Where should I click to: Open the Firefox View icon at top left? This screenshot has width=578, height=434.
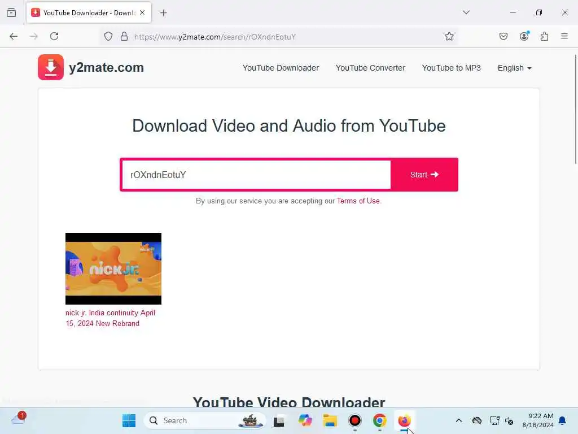tap(11, 12)
